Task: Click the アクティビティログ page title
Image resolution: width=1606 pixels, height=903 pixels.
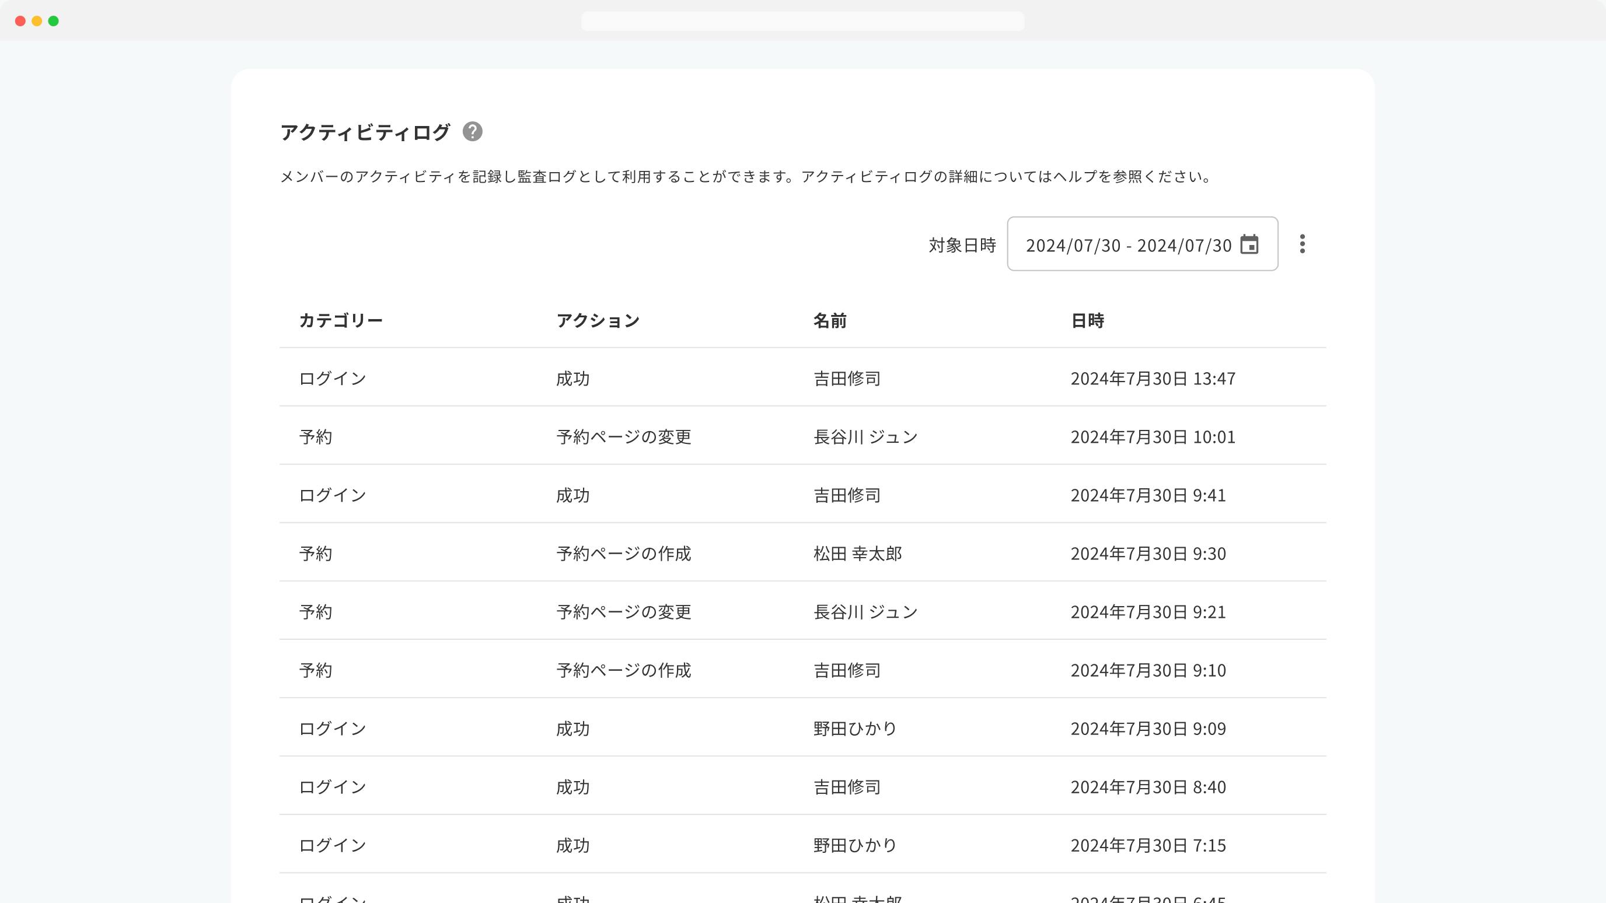Action: click(x=365, y=132)
